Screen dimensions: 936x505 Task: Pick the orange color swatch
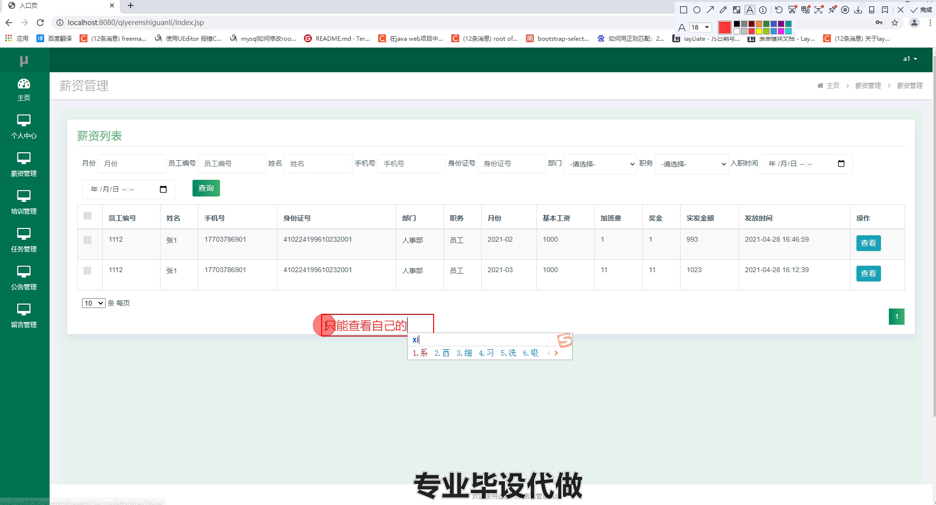(x=759, y=24)
